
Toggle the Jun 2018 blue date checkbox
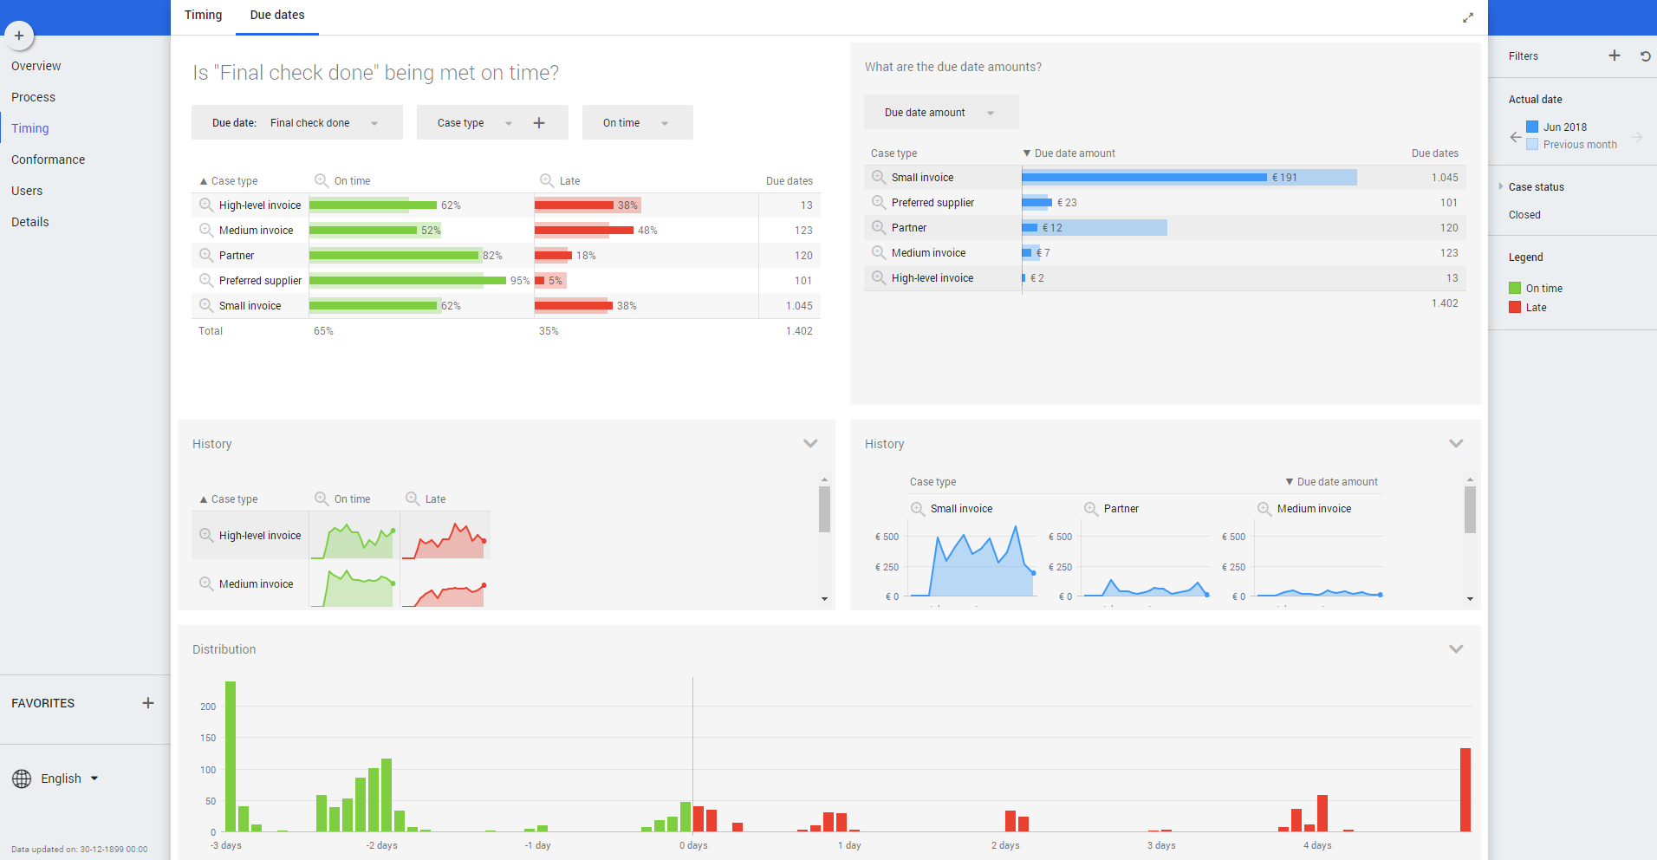pos(1532,127)
